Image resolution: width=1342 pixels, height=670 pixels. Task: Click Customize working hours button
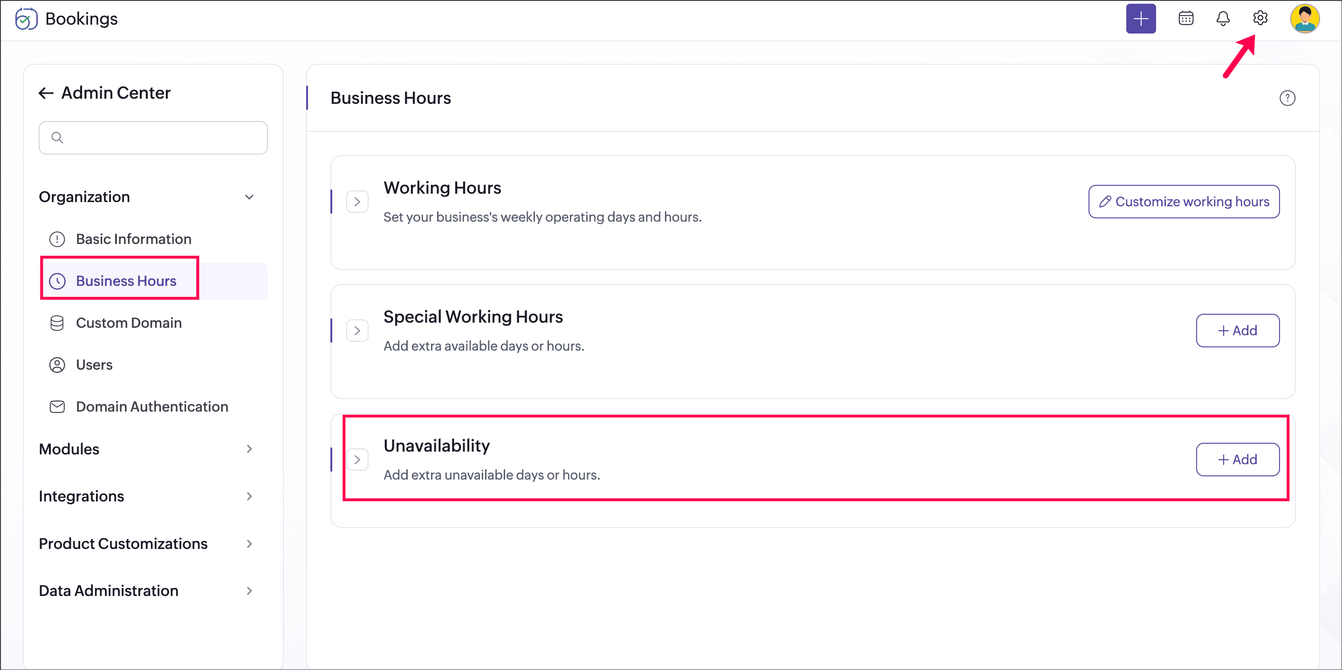point(1184,202)
